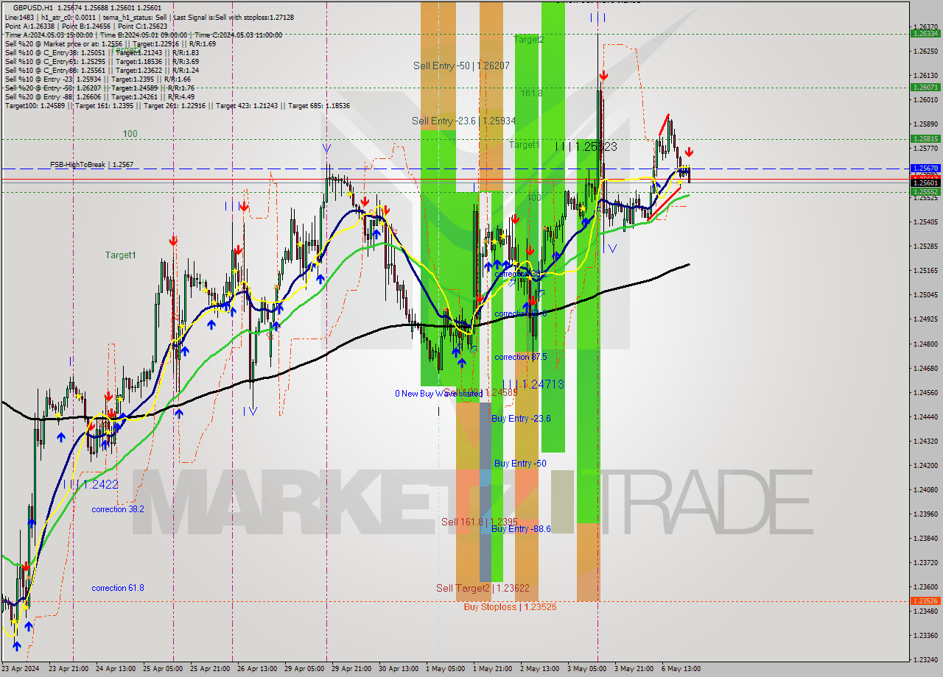
Task: Click the 'GBPUSD,H1' symbol title
Action: 33,7
